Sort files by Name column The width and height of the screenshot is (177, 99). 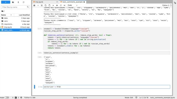(x=7, y=15)
